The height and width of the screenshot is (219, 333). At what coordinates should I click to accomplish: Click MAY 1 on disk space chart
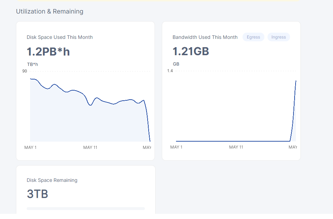[x=30, y=148]
